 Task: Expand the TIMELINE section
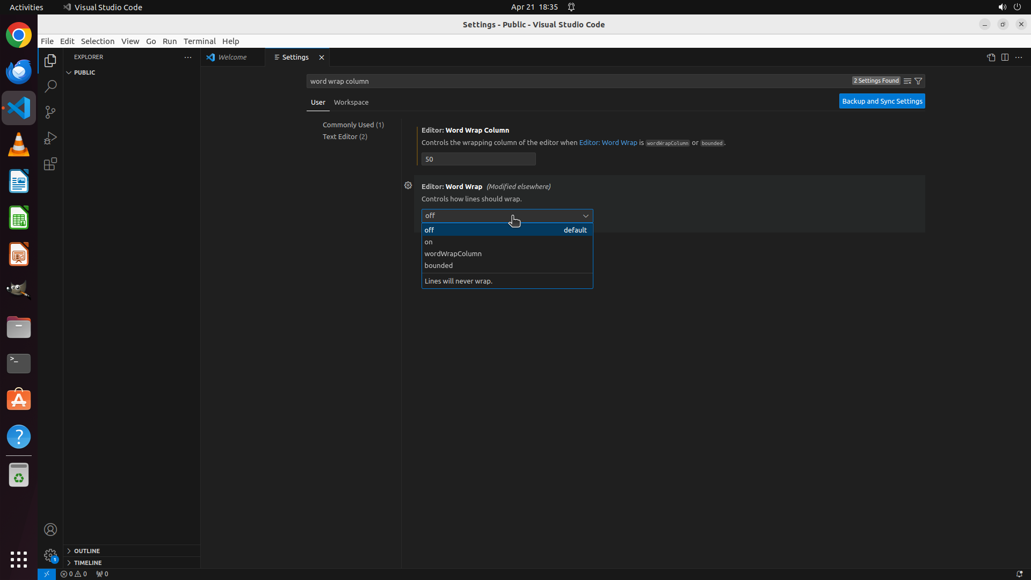pos(88,563)
